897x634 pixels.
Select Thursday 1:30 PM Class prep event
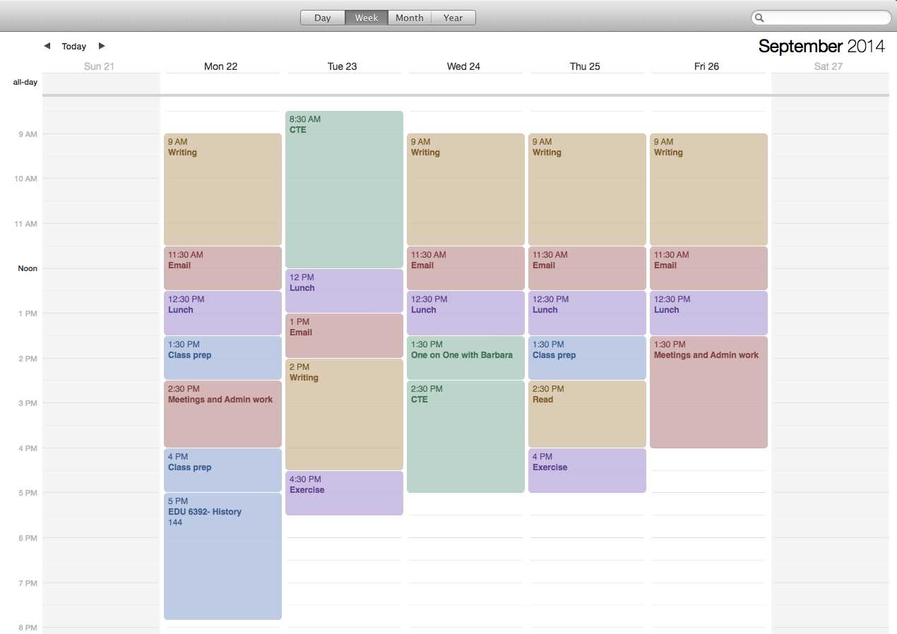pyautogui.click(x=587, y=358)
